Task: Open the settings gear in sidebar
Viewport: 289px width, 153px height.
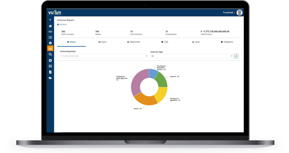Action: click(x=50, y=43)
